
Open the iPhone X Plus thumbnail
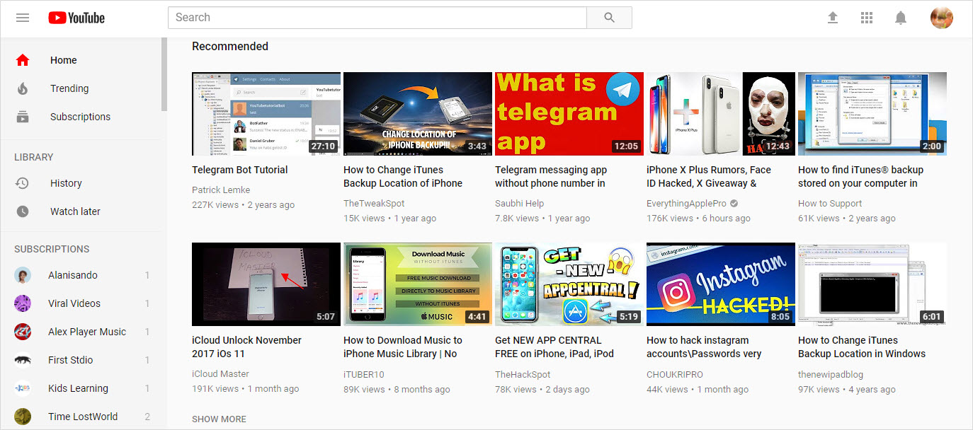pos(721,114)
